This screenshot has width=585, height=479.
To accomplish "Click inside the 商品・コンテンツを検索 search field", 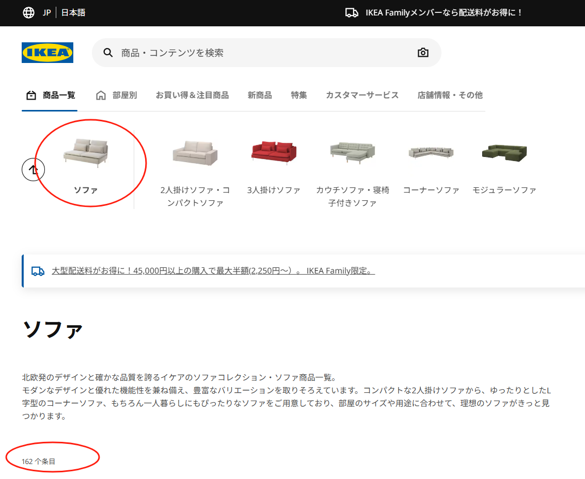I will (x=207, y=52).
